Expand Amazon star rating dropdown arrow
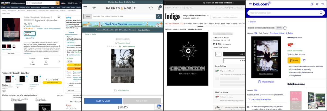 (35, 28)
